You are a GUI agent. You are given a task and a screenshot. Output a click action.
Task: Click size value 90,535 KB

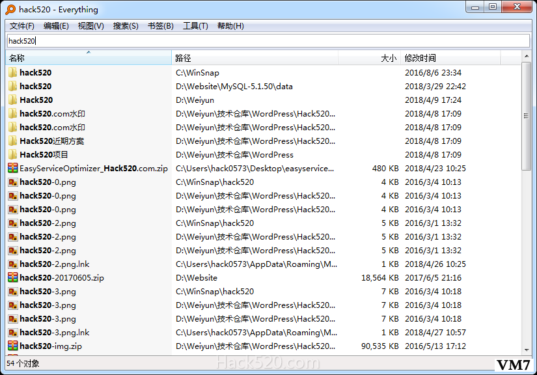[379, 346]
